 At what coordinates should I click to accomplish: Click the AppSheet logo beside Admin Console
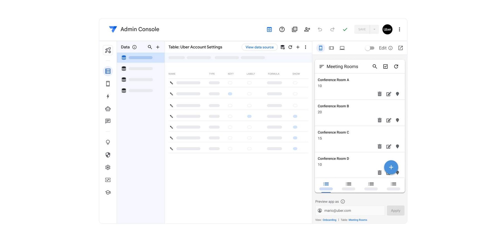pos(113,29)
